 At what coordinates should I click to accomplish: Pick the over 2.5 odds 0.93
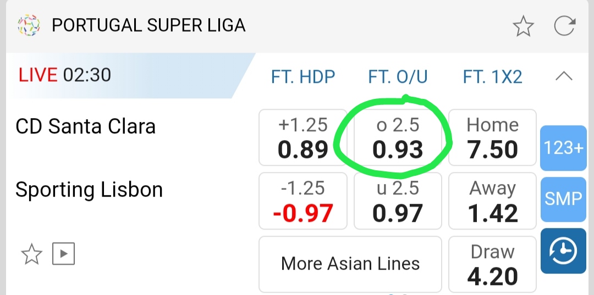pyautogui.click(x=398, y=138)
